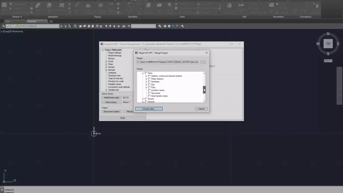Switch to the Start tab

[8, 21]
